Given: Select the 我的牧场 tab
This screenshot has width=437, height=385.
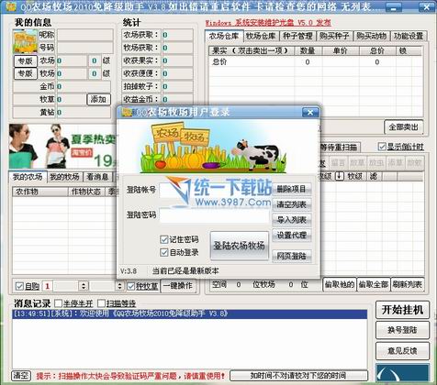Looking at the screenshot, I should (x=64, y=177).
